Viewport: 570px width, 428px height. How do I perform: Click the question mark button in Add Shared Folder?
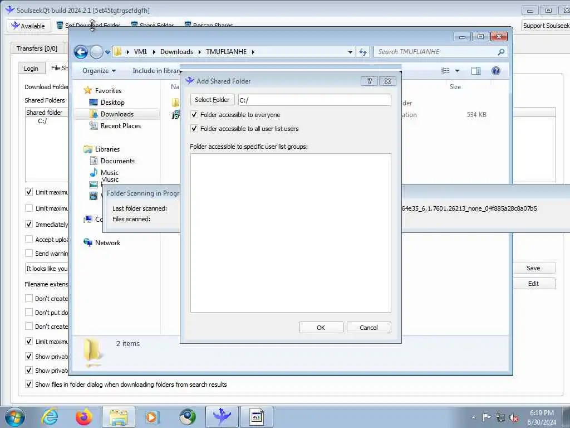[x=370, y=81]
